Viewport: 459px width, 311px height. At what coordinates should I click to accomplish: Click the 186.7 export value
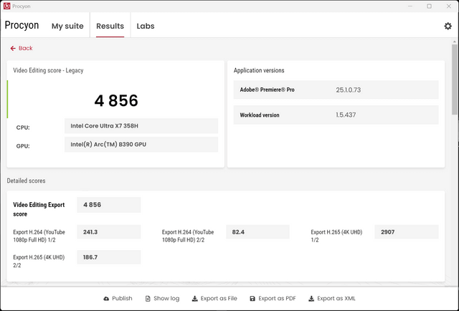pos(109,257)
